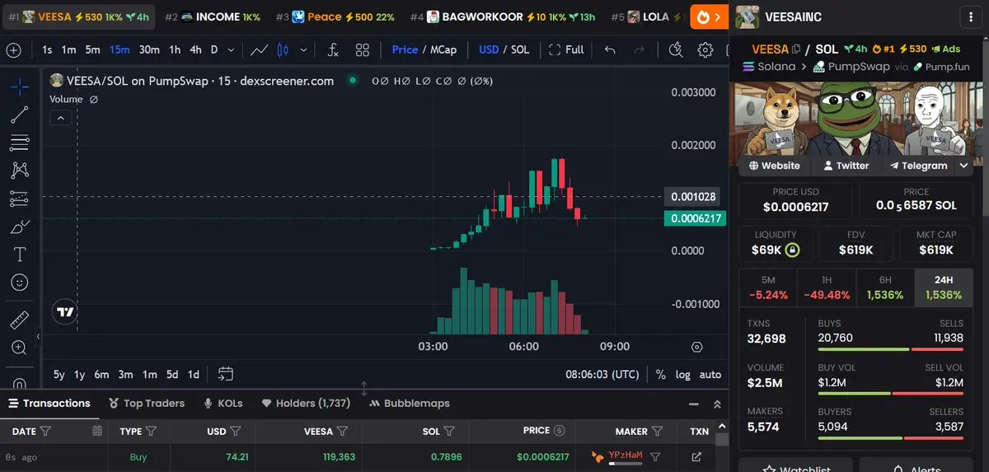Open the Telegram link

click(x=918, y=166)
